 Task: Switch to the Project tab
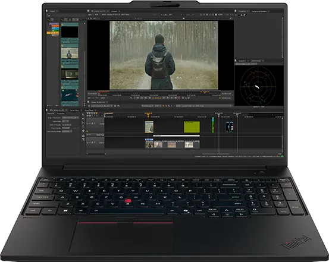tap(52, 11)
